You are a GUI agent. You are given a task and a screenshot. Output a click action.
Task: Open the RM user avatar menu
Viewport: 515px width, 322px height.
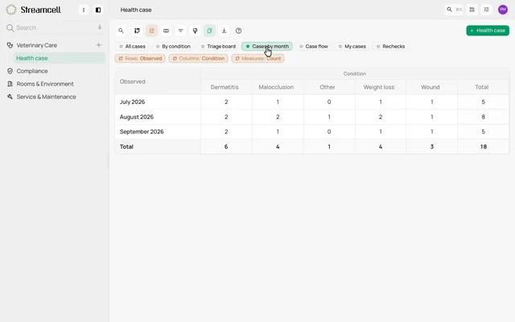pyautogui.click(x=503, y=10)
